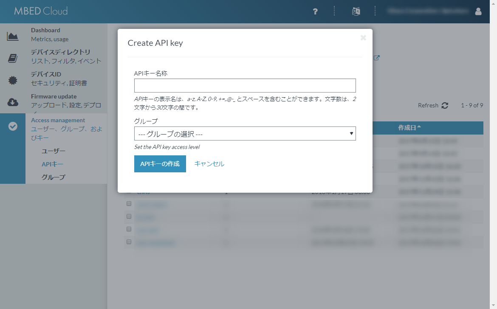Click the Access management checkmark icon

[13, 126]
